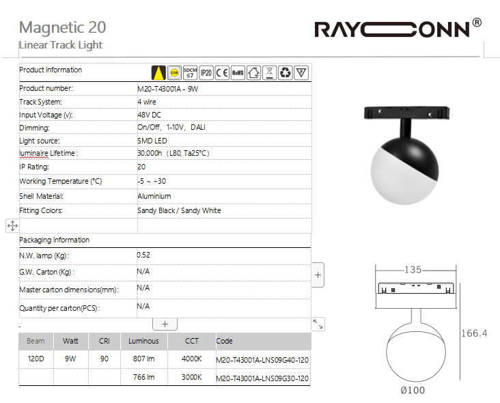Click the 'Watt' column header
Image resolution: width=500 pixels, height=403 pixels.
(x=70, y=341)
